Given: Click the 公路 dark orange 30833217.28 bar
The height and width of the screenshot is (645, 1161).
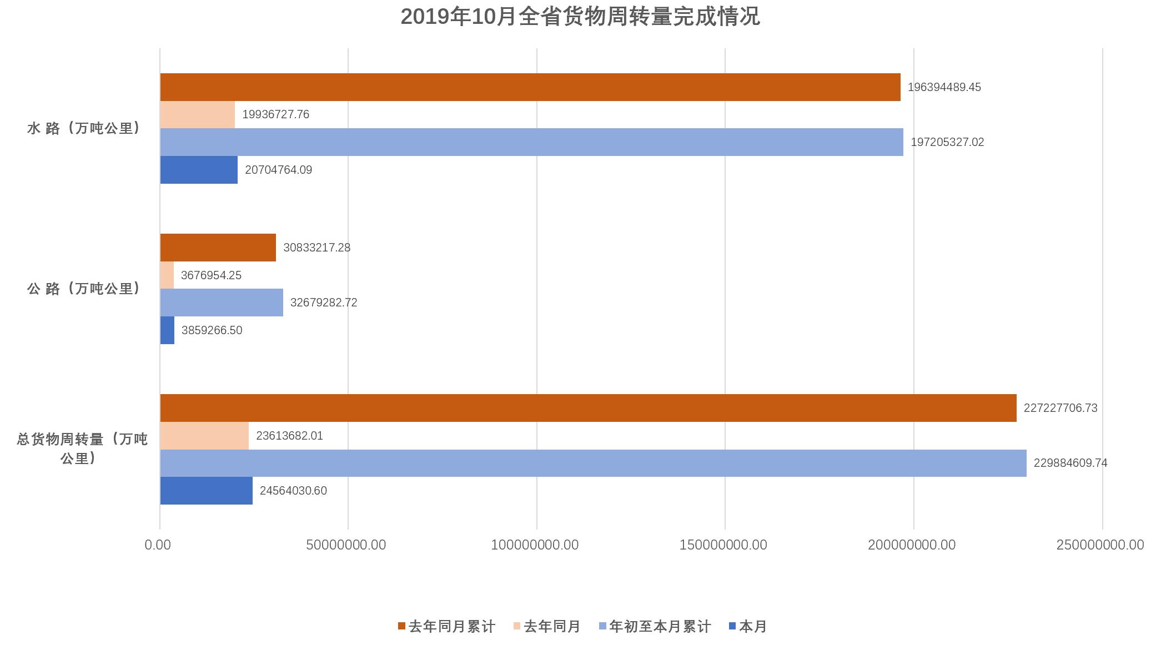Looking at the screenshot, I should coord(218,248).
